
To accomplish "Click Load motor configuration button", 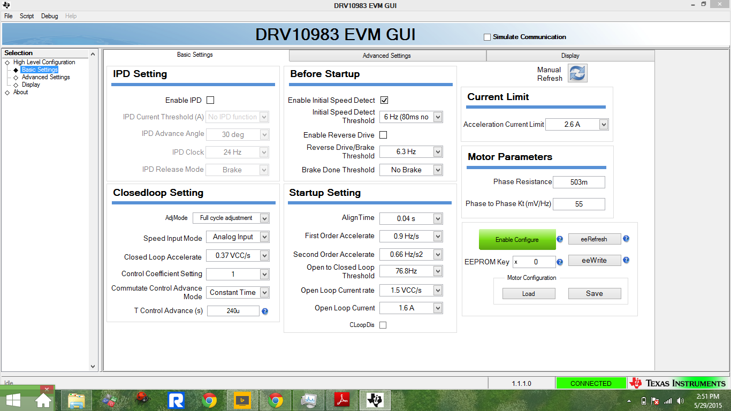I will coord(529,294).
